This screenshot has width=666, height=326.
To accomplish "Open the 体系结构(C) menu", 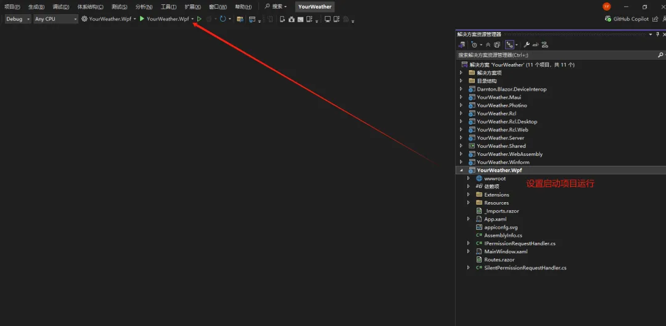I will (90, 7).
